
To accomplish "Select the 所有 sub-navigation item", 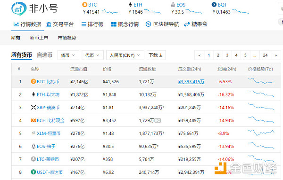I will point(16,38).
